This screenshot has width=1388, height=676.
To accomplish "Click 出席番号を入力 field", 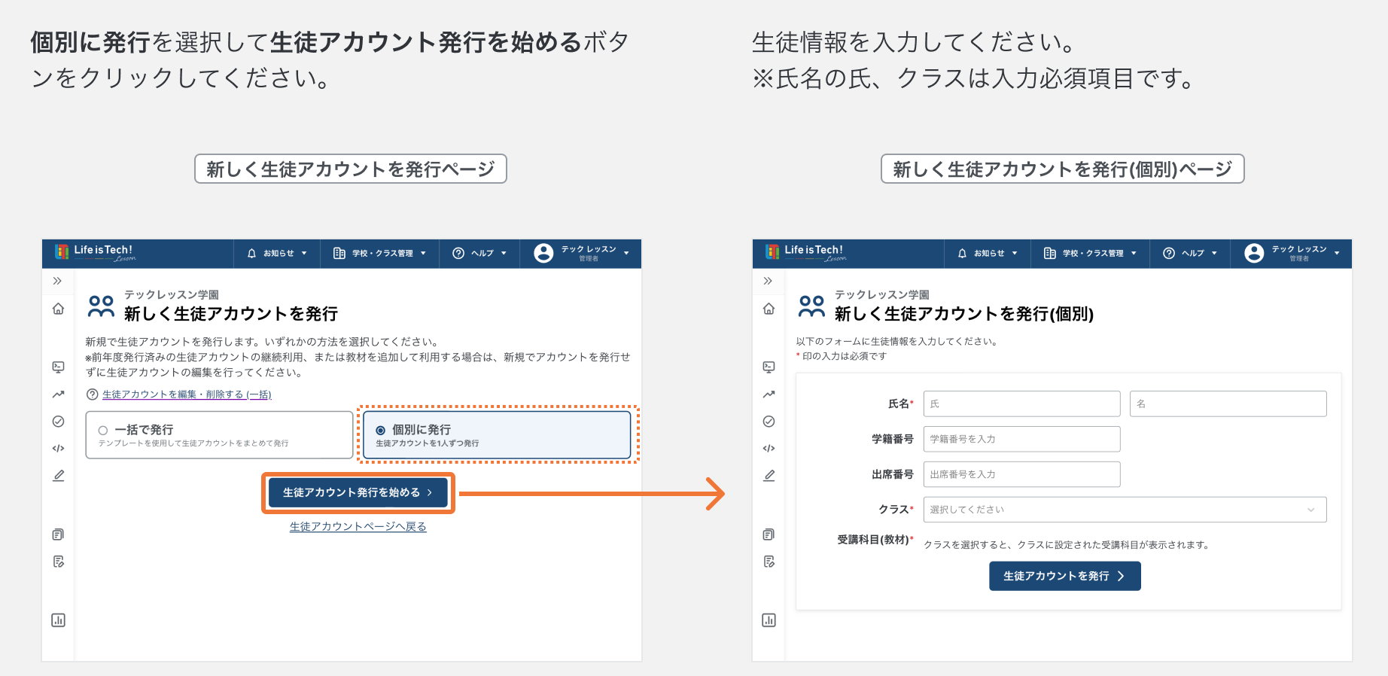I will point(1021,474).
